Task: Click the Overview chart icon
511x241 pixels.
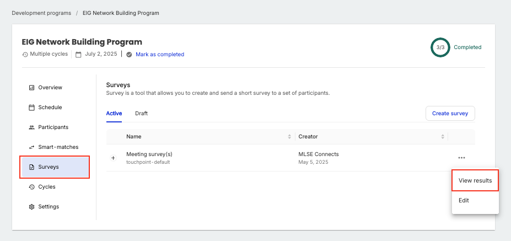Action: point(31,87)
